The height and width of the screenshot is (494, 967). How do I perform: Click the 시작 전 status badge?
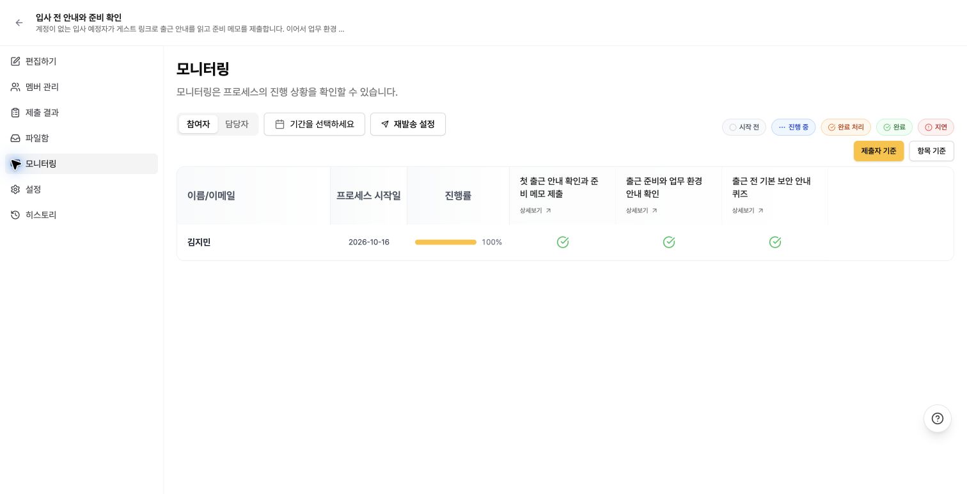pos(744,127)
